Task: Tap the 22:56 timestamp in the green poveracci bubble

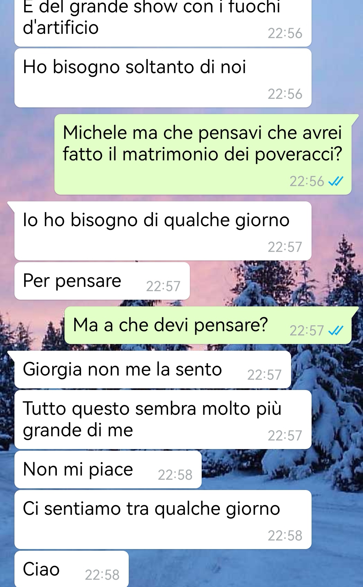Action: 307,181
